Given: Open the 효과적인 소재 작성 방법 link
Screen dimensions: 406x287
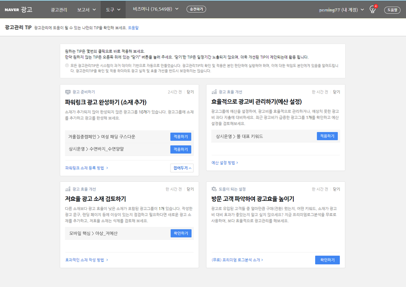Looking at the screenshot, I should [x=86, y=260].
